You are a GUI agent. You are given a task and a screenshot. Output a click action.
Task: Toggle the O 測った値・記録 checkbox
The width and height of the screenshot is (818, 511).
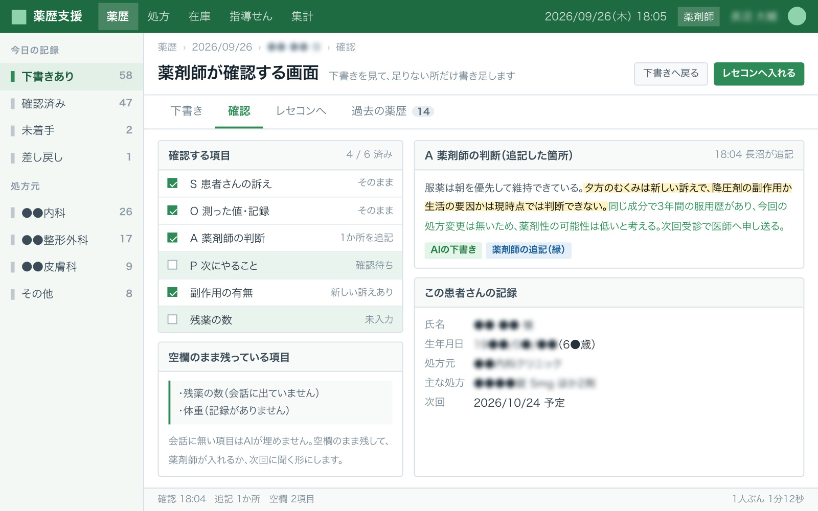point(173,211)
